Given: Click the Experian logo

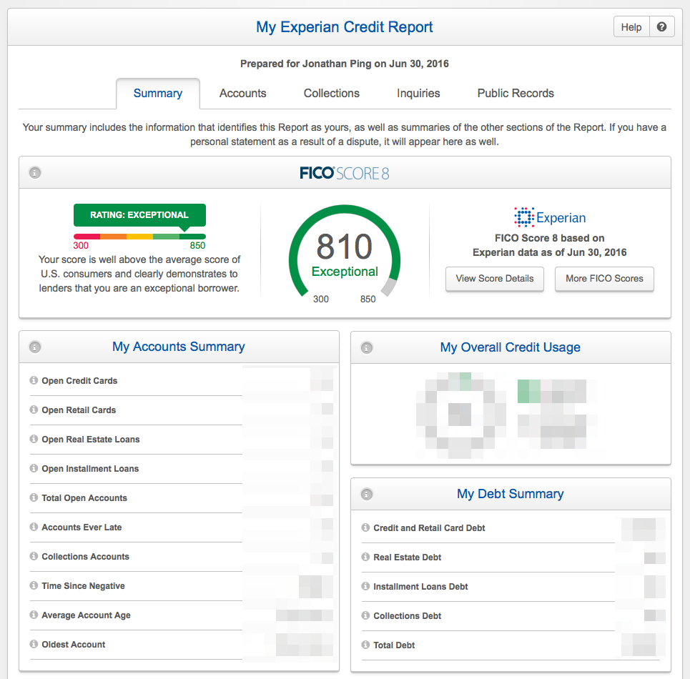Looking at the screenshot, I should pos(550,217).
